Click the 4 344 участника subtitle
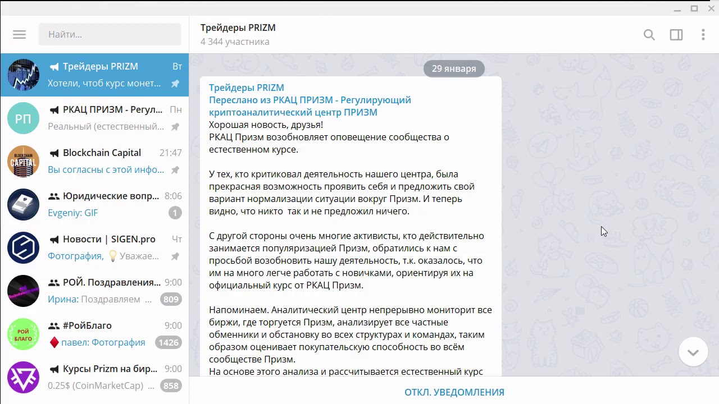 235,42
